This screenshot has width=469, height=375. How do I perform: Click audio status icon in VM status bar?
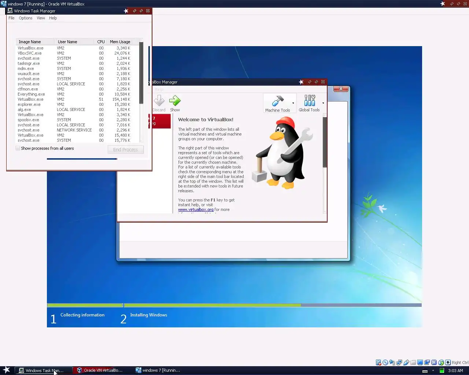(392, 362)
